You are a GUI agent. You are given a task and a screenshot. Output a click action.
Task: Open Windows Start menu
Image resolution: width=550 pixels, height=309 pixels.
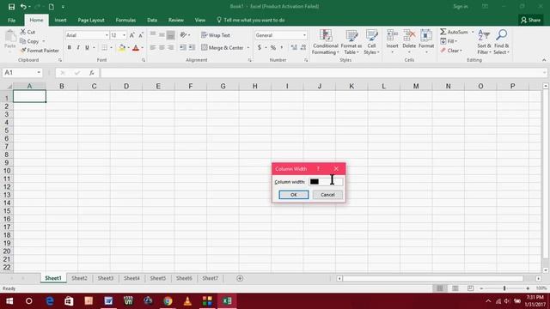pyautogui.click(x=9, y=301)
